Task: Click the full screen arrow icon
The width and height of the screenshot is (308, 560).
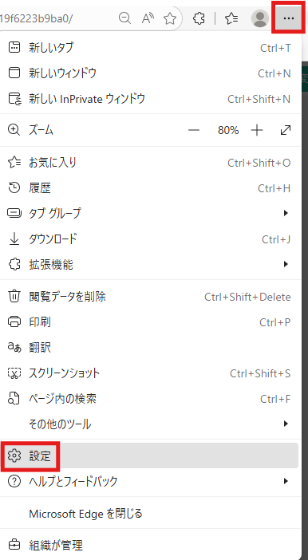Action: pyautogui.click(x=286, y=130)
